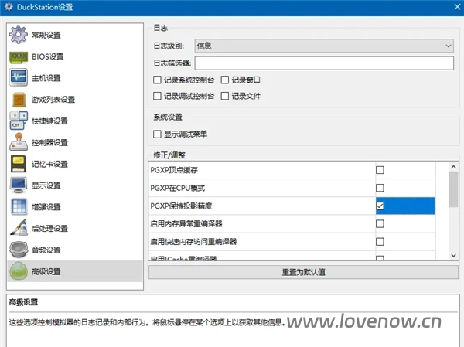Switch to the BIOS设置 page label
Screen dimensions: 464x347
48,56
